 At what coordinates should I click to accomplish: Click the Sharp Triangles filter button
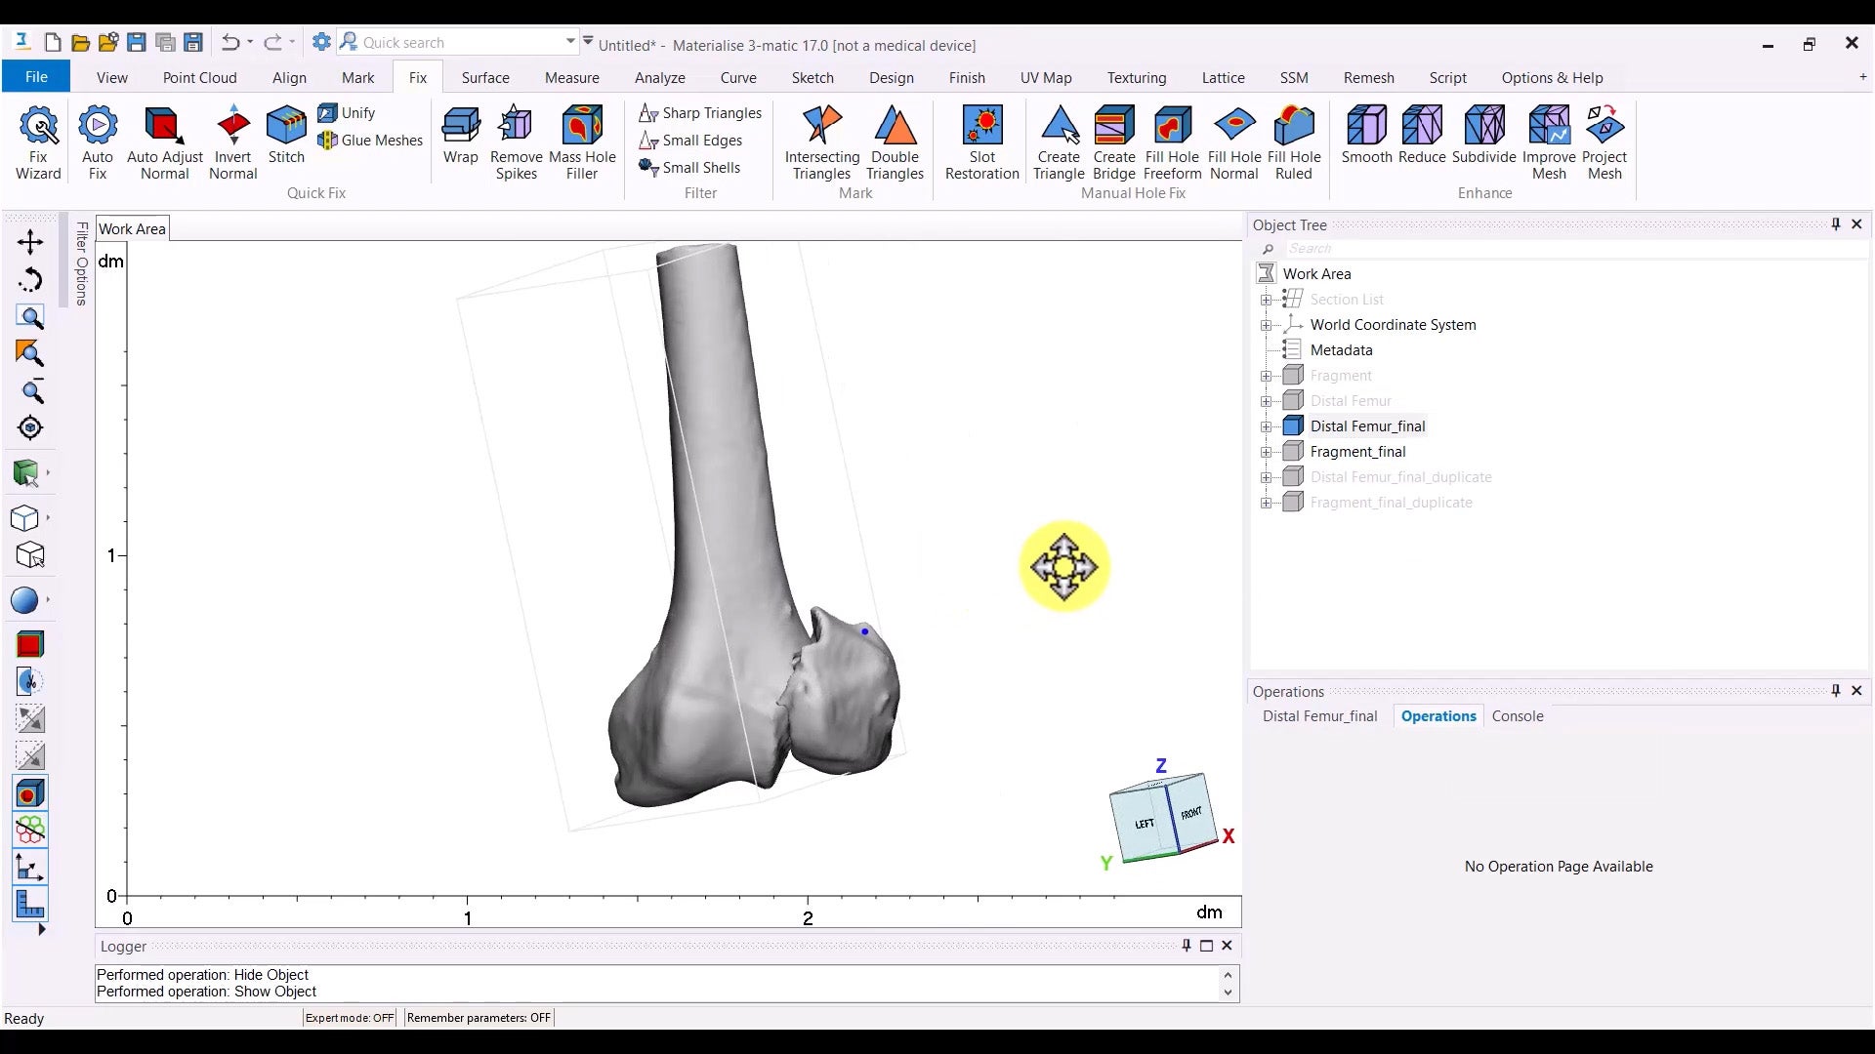click(700, 113)
